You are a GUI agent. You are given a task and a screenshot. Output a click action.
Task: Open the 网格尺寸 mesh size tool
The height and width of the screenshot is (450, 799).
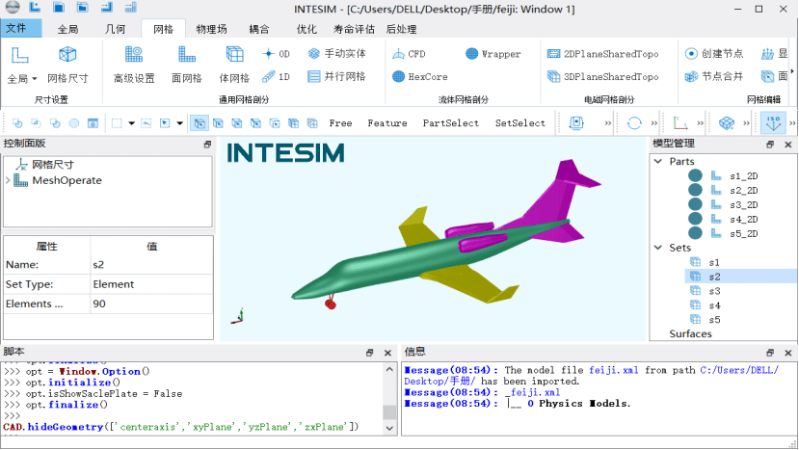pos(67,62)
